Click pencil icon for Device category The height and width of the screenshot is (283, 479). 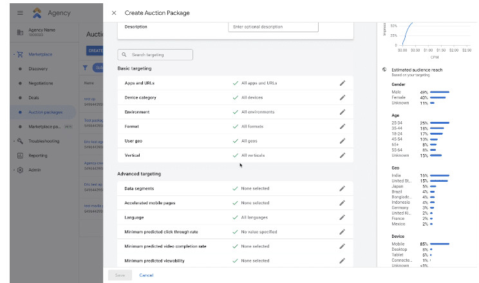tap(343, 97)
